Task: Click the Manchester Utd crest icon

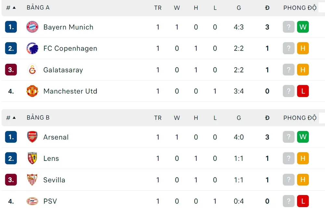Action: coord(32,91)
